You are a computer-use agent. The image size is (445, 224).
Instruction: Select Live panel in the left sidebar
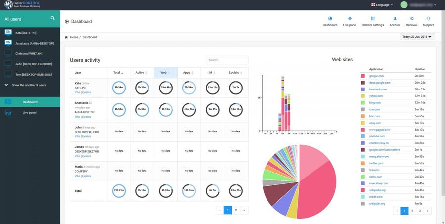click(30, 113)
